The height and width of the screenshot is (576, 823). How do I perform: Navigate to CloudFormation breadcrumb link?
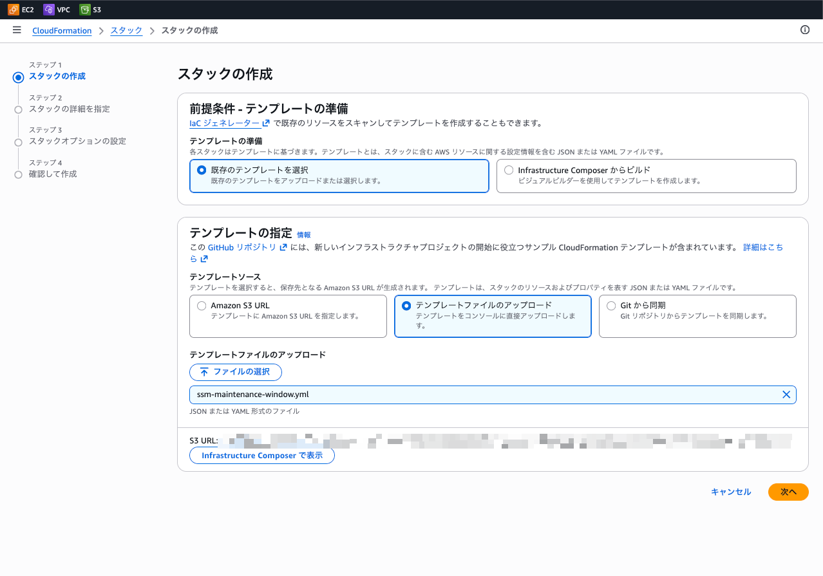pos(62,31)
